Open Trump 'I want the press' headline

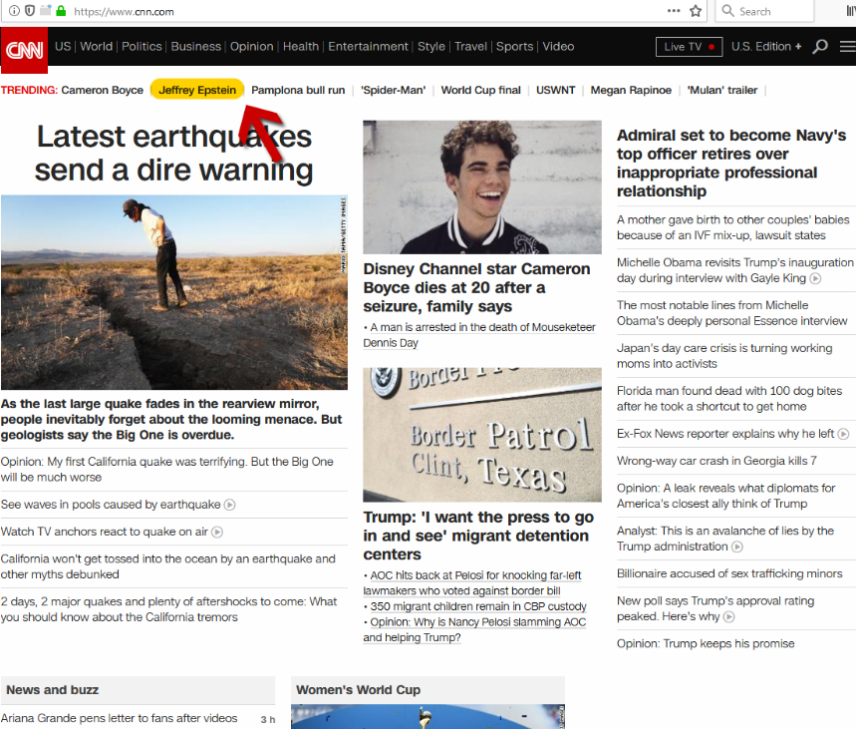click(478, 536)
